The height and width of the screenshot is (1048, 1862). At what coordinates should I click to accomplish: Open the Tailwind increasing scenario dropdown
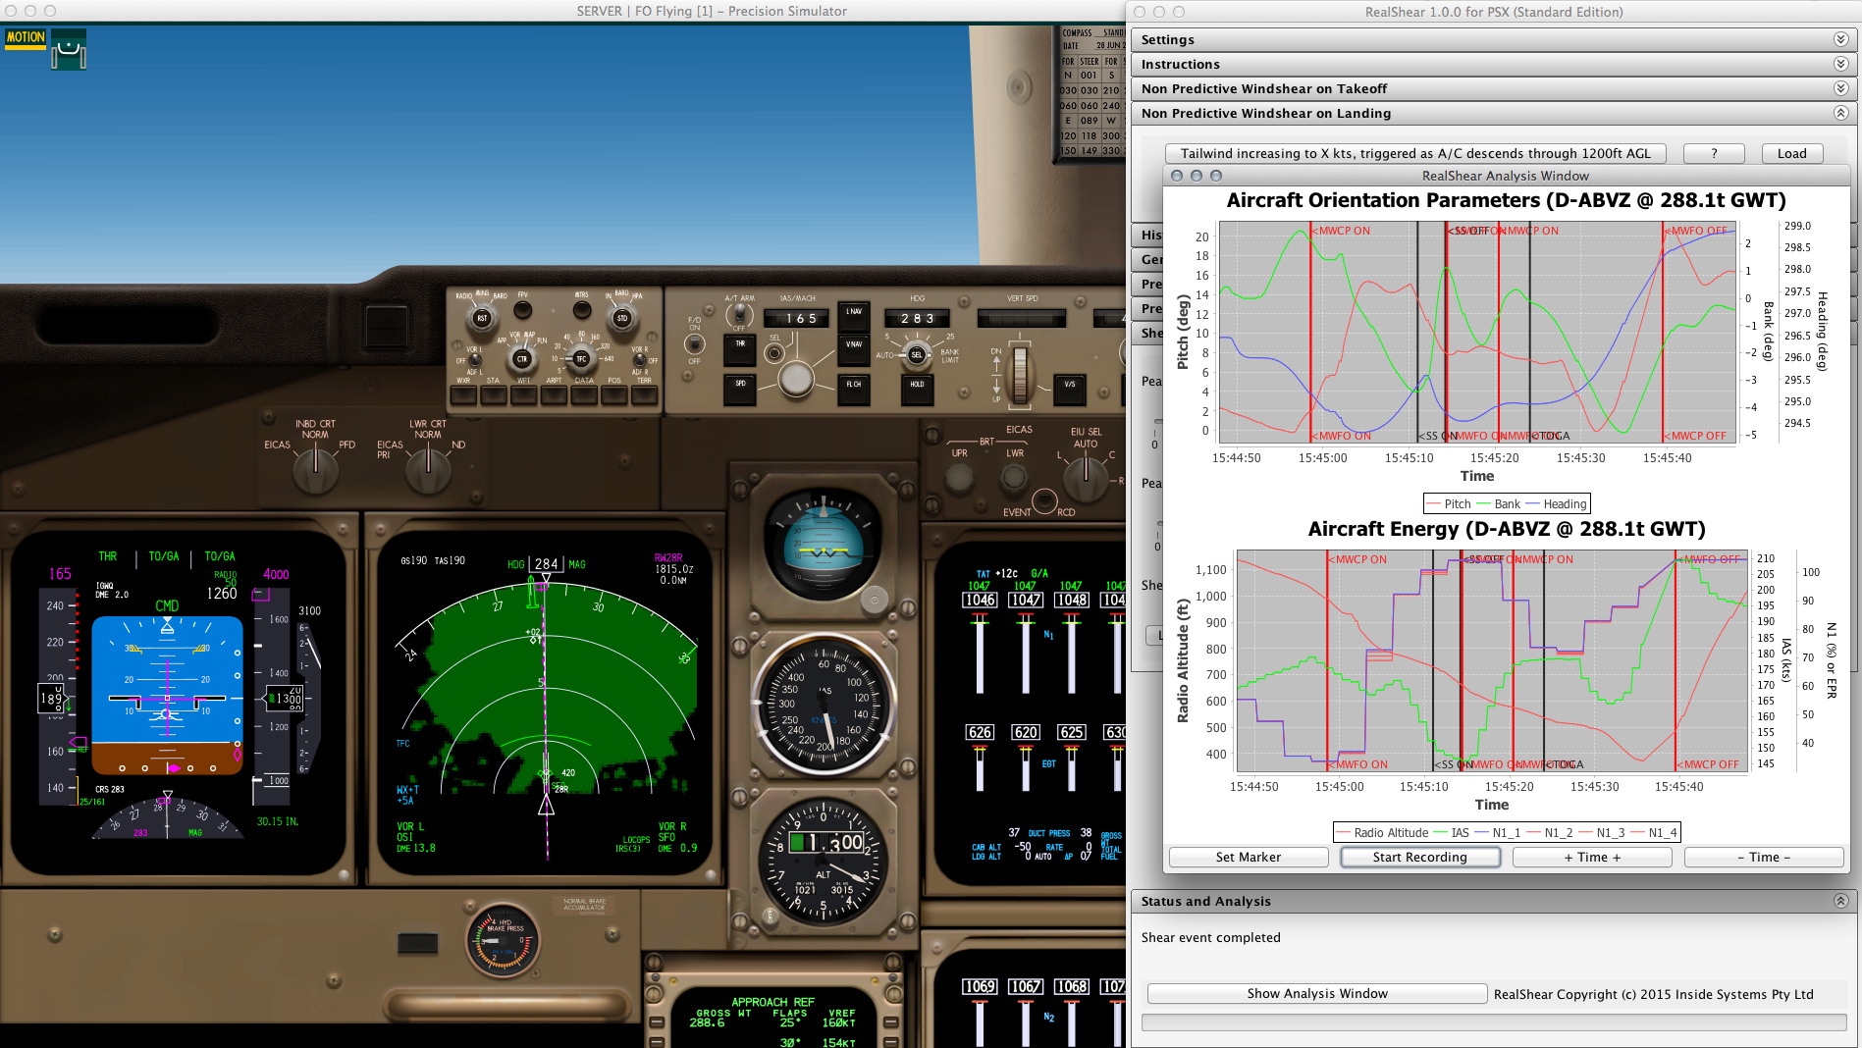pos(1415,153)
